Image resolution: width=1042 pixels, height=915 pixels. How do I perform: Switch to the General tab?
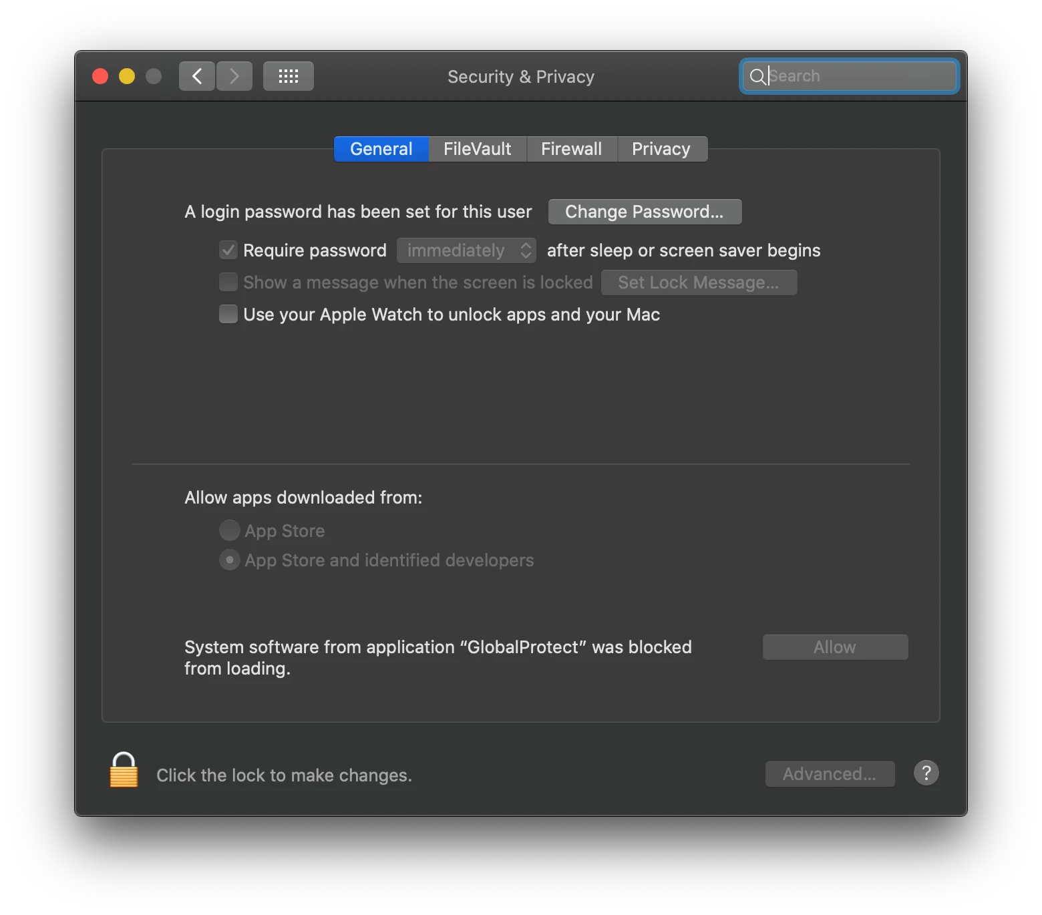tap(381, 149)
